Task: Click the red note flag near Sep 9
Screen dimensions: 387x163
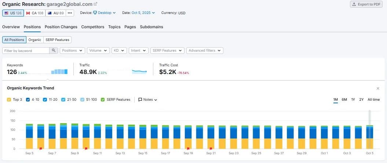Action: pos(86,148)
